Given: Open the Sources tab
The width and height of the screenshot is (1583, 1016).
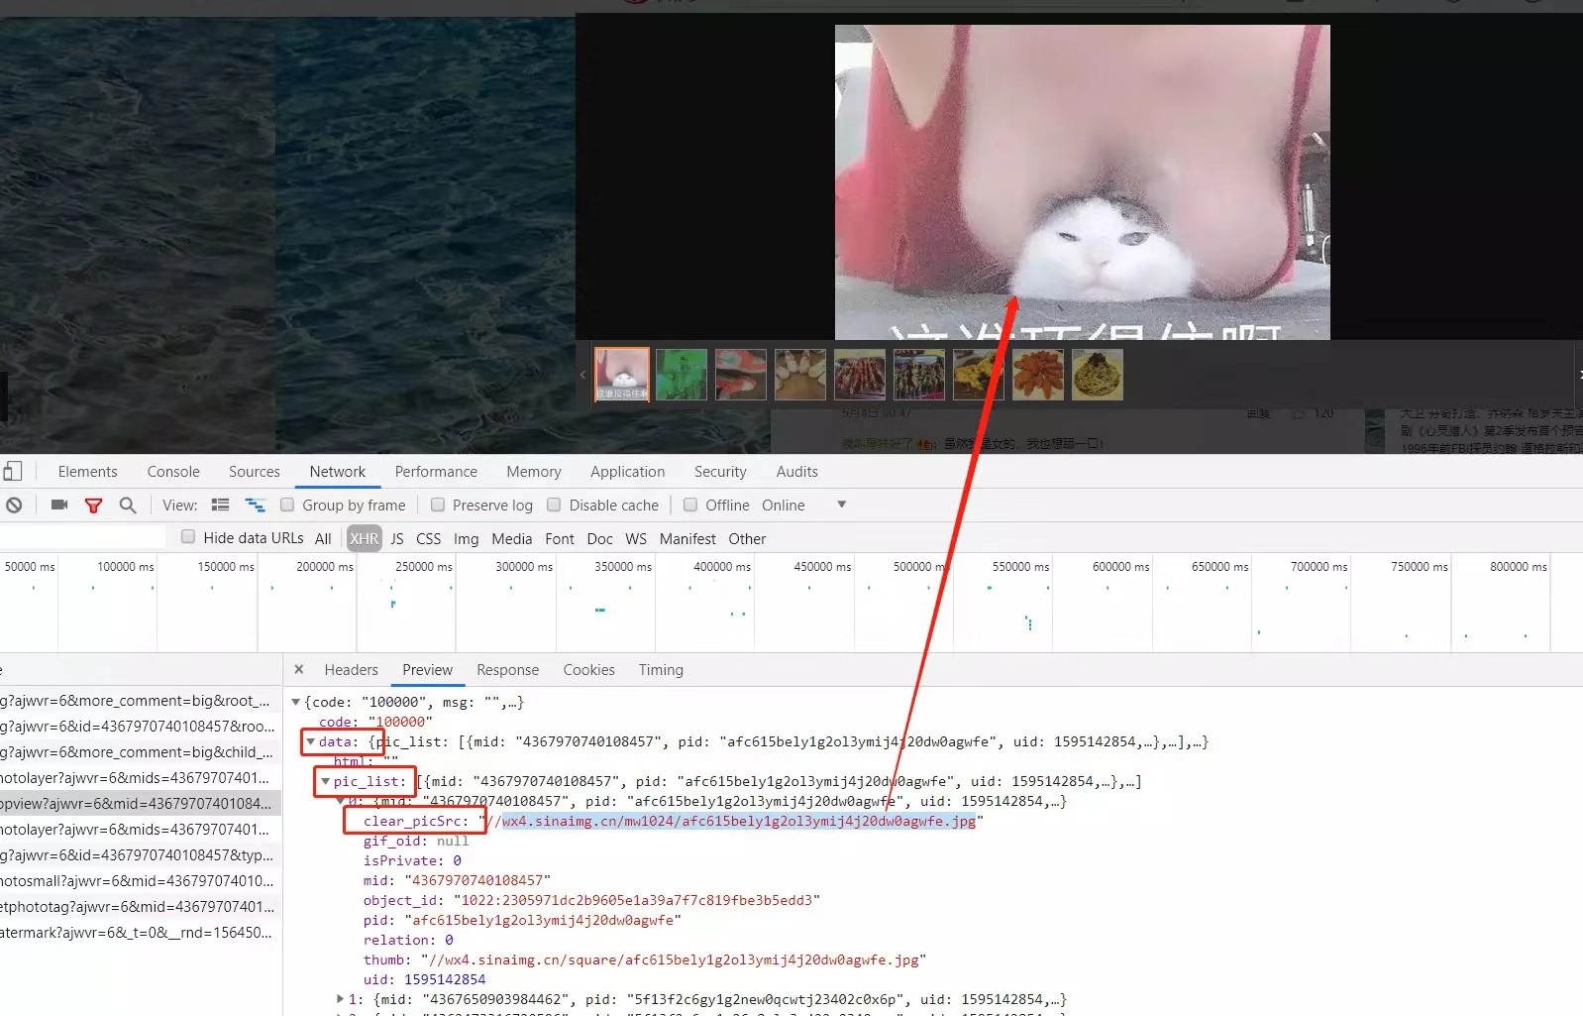Looking at the screenshot, I should 255,472.
